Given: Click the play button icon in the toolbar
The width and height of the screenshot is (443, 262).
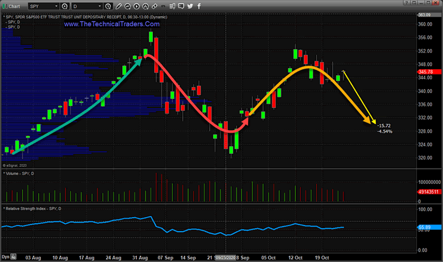Looking at the screenshot, I should click(x=136, y=7).
